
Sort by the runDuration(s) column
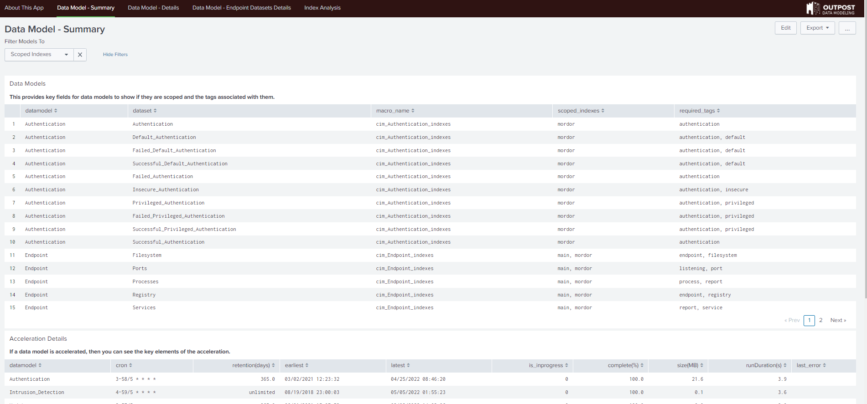[766, 365]
